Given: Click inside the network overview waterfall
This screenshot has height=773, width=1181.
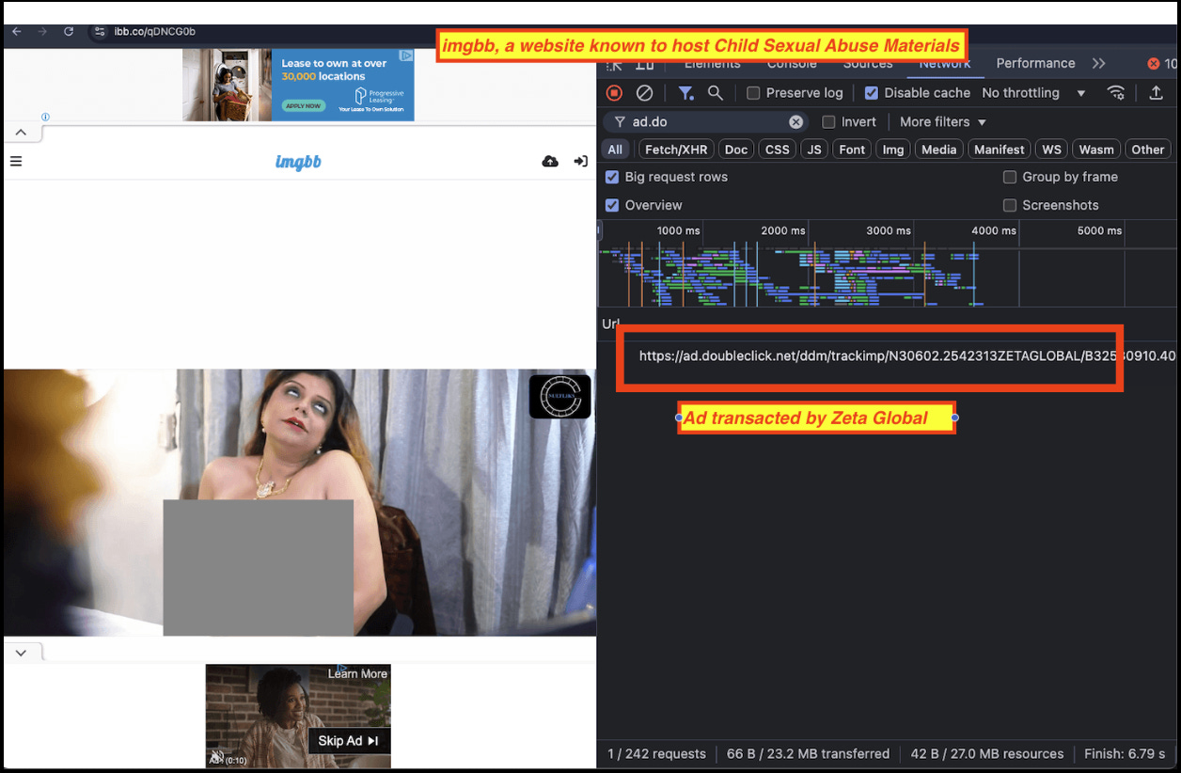Looking at the screenshot, I should [888, 274].
